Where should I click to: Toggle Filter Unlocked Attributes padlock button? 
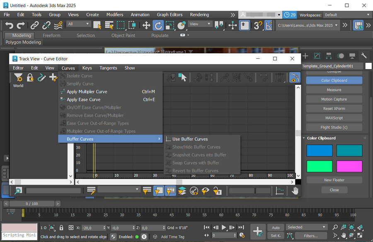(217, 191)
